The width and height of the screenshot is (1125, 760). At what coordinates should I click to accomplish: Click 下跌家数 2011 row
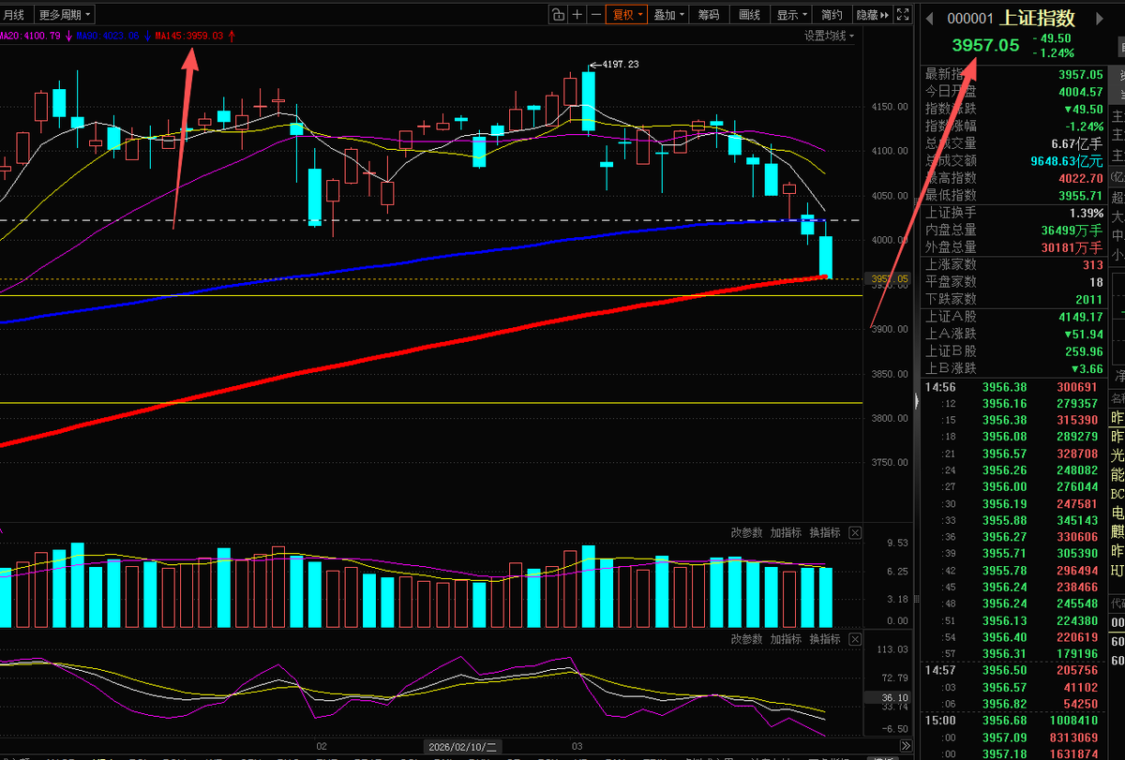[x=1014, y=299]
